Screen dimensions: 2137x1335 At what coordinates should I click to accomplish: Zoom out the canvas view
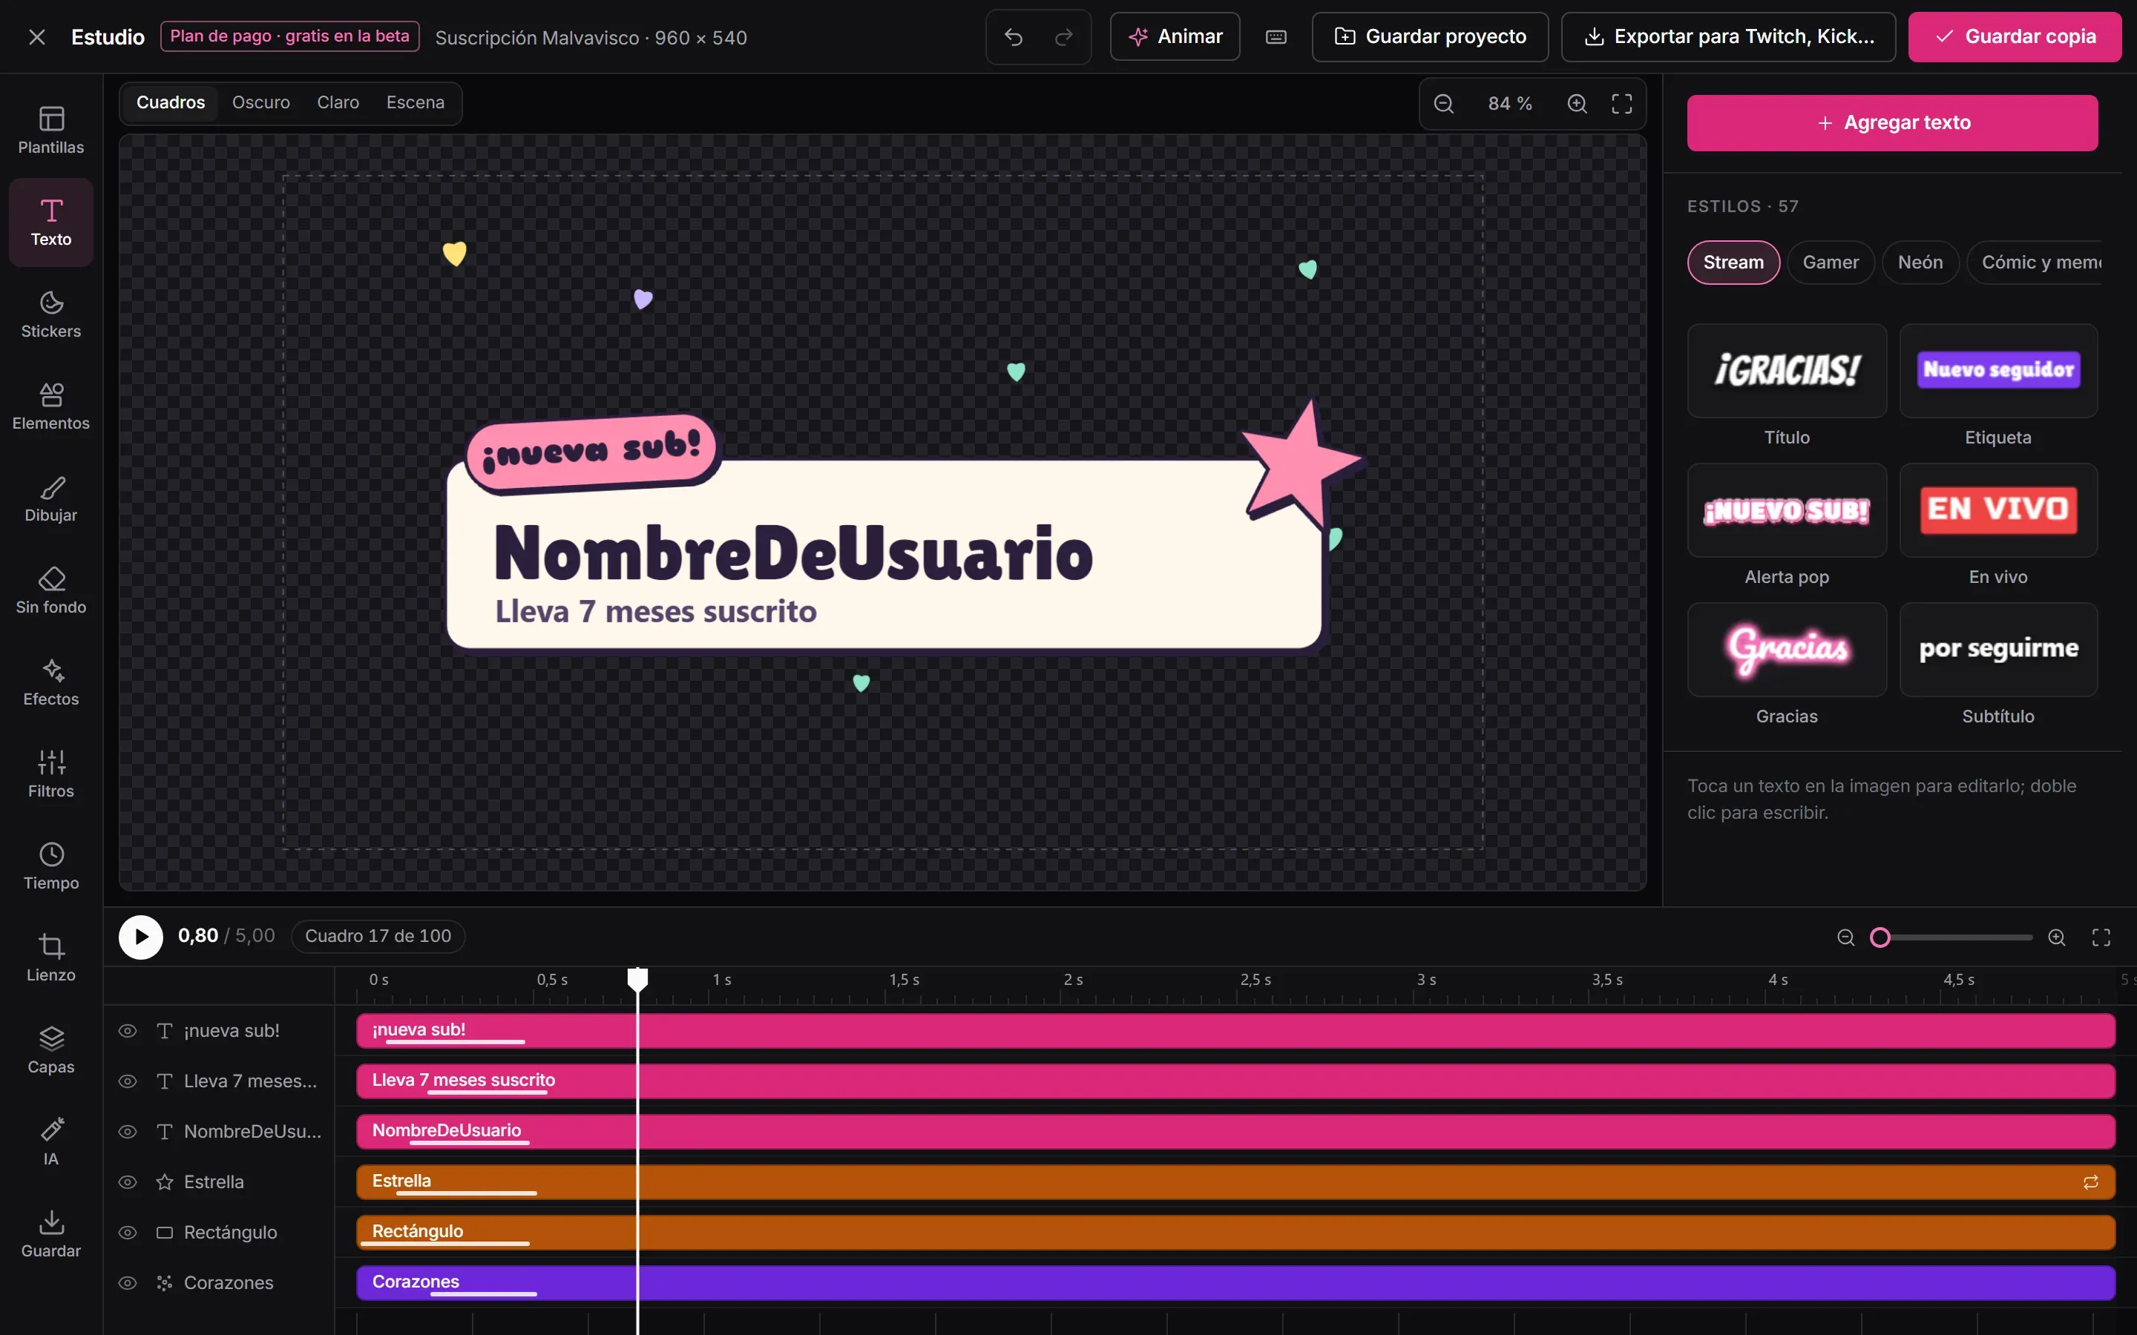coord(1444,103)
